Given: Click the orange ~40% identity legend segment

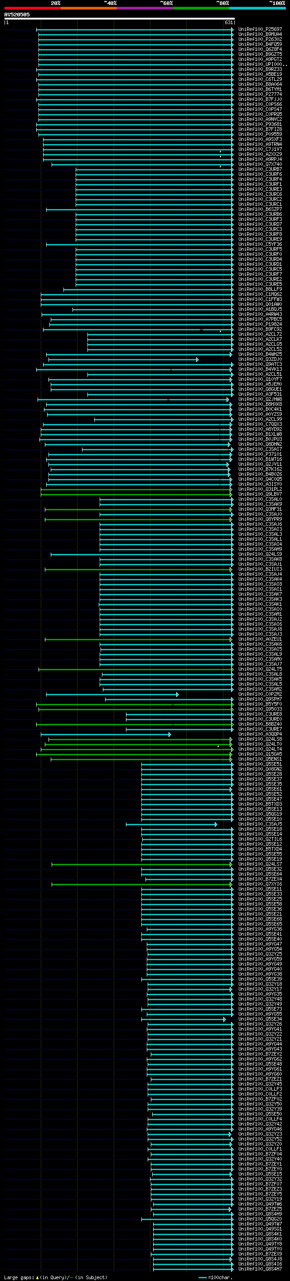Looking at the screenshot, I should coord(89,8).
